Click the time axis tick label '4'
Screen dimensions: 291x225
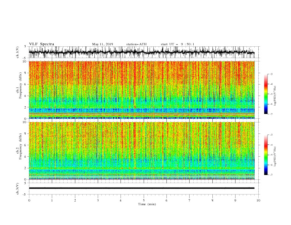[121, 200]
